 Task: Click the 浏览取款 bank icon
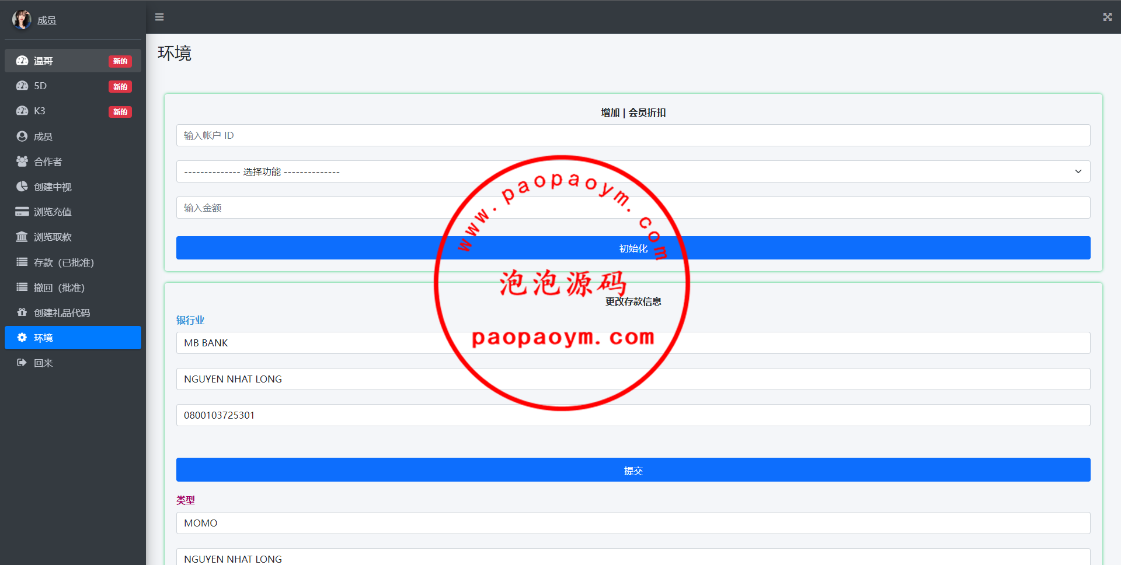22,237
